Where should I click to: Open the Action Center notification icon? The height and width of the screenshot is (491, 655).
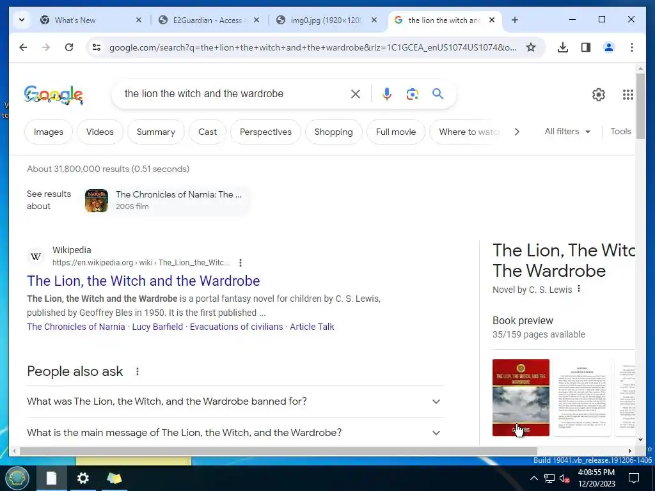(x=634, y=478)
